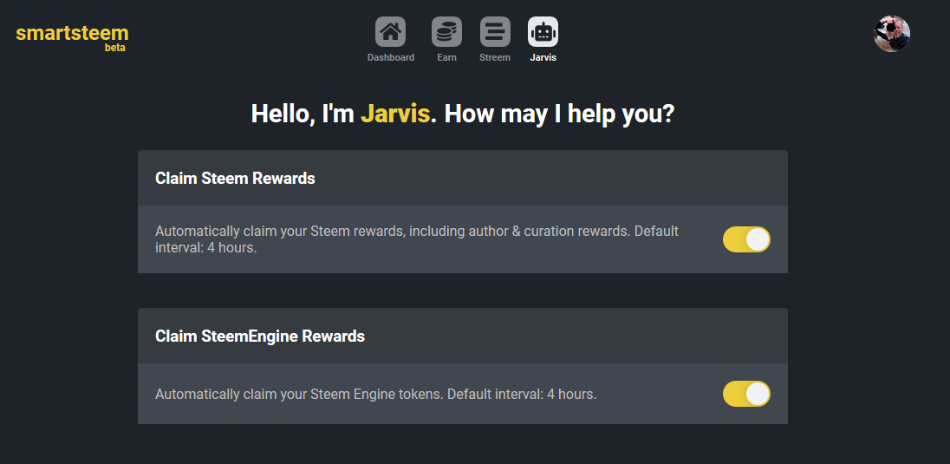Open the Streem bars icon
950x464 pixels.
(x=495, y=32)
